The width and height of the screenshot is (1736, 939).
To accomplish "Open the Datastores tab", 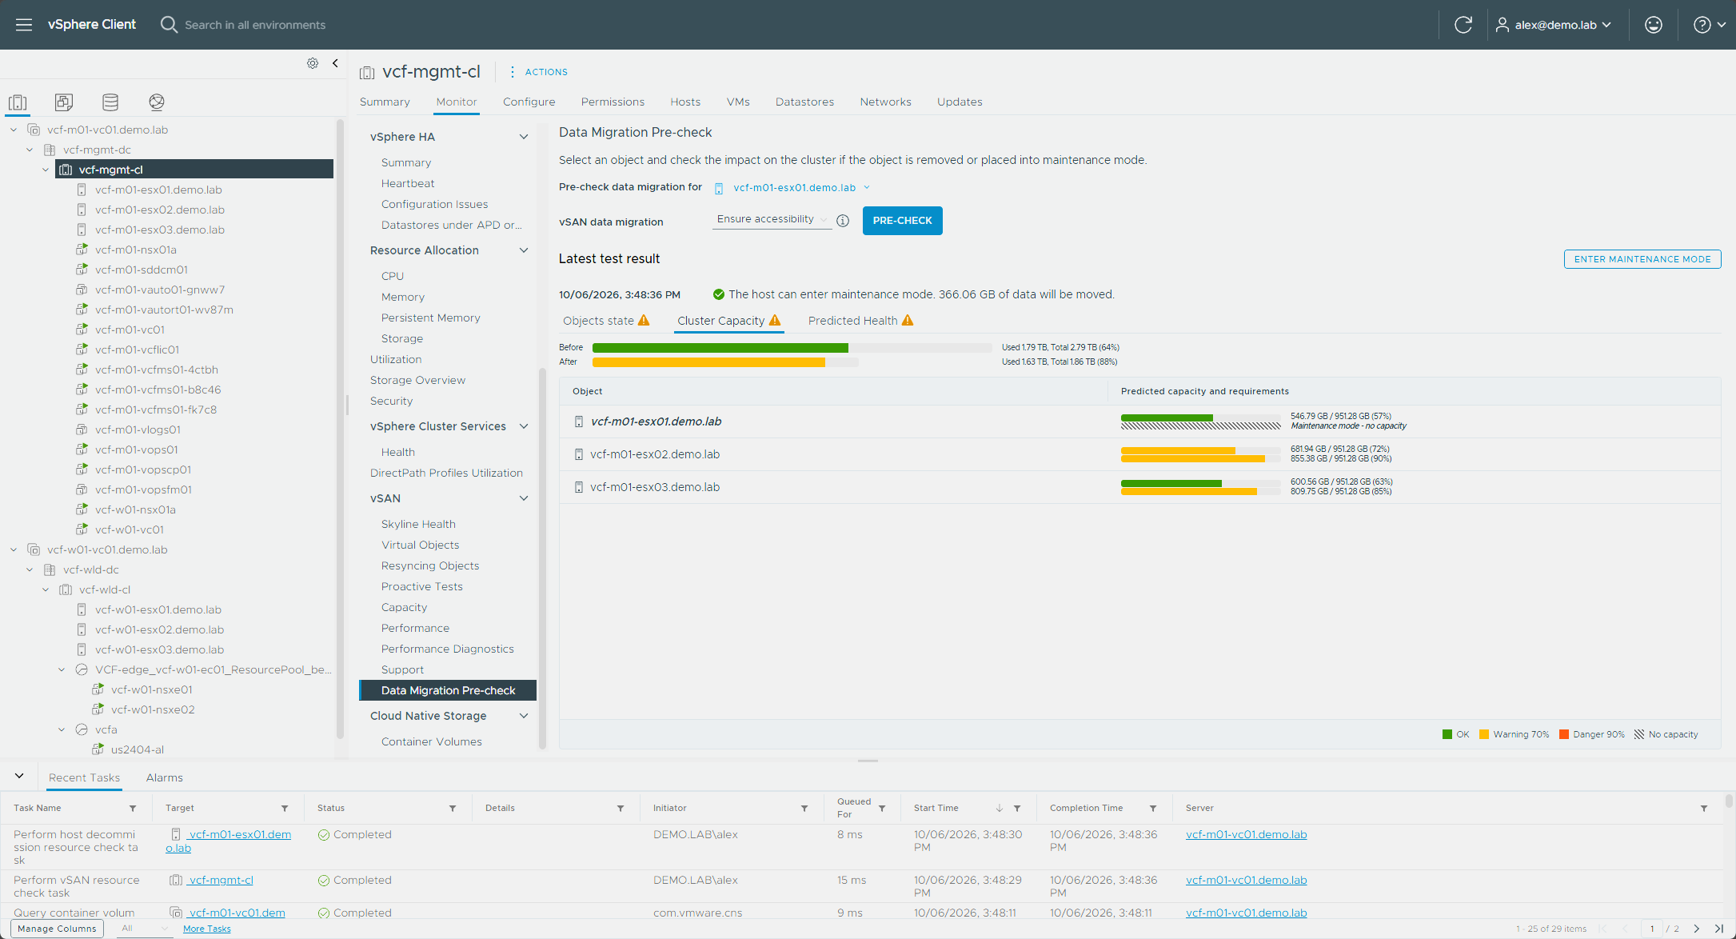I will click(x=804, y=102).
